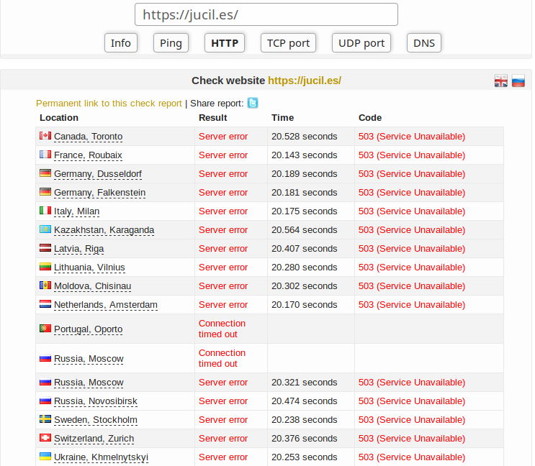Image resolution: width=535 pixels, height=466 pixels.
Task: Open the Italy, Milan location link
Action: pyautogui.click(x=77, y=211)
